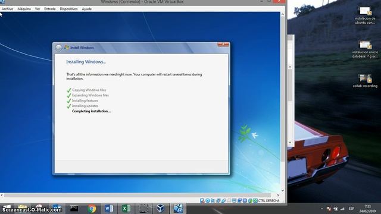
Task: Click the VM horizontal scrollbar right arrow
Action: (x=278, y=195)
